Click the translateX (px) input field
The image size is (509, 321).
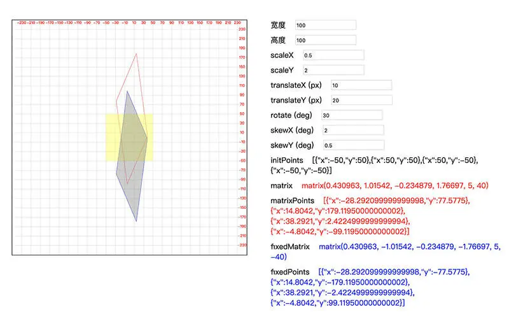(x=361, y=85)
